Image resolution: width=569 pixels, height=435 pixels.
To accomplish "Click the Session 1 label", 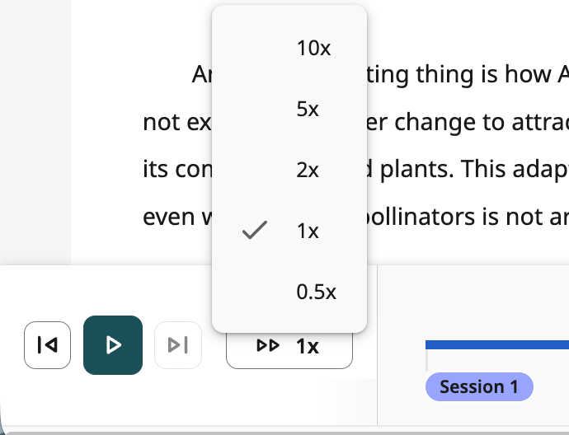I will (479, 386).
